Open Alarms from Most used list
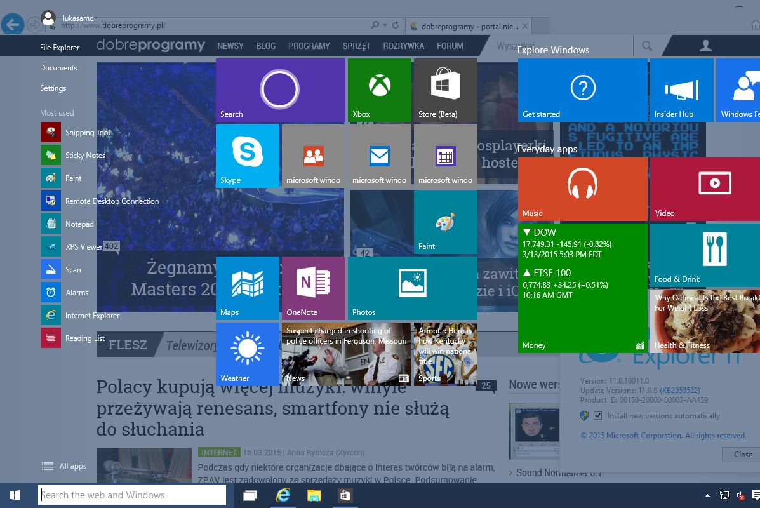Screen dimensions: 760x508 tap(65, 292)
